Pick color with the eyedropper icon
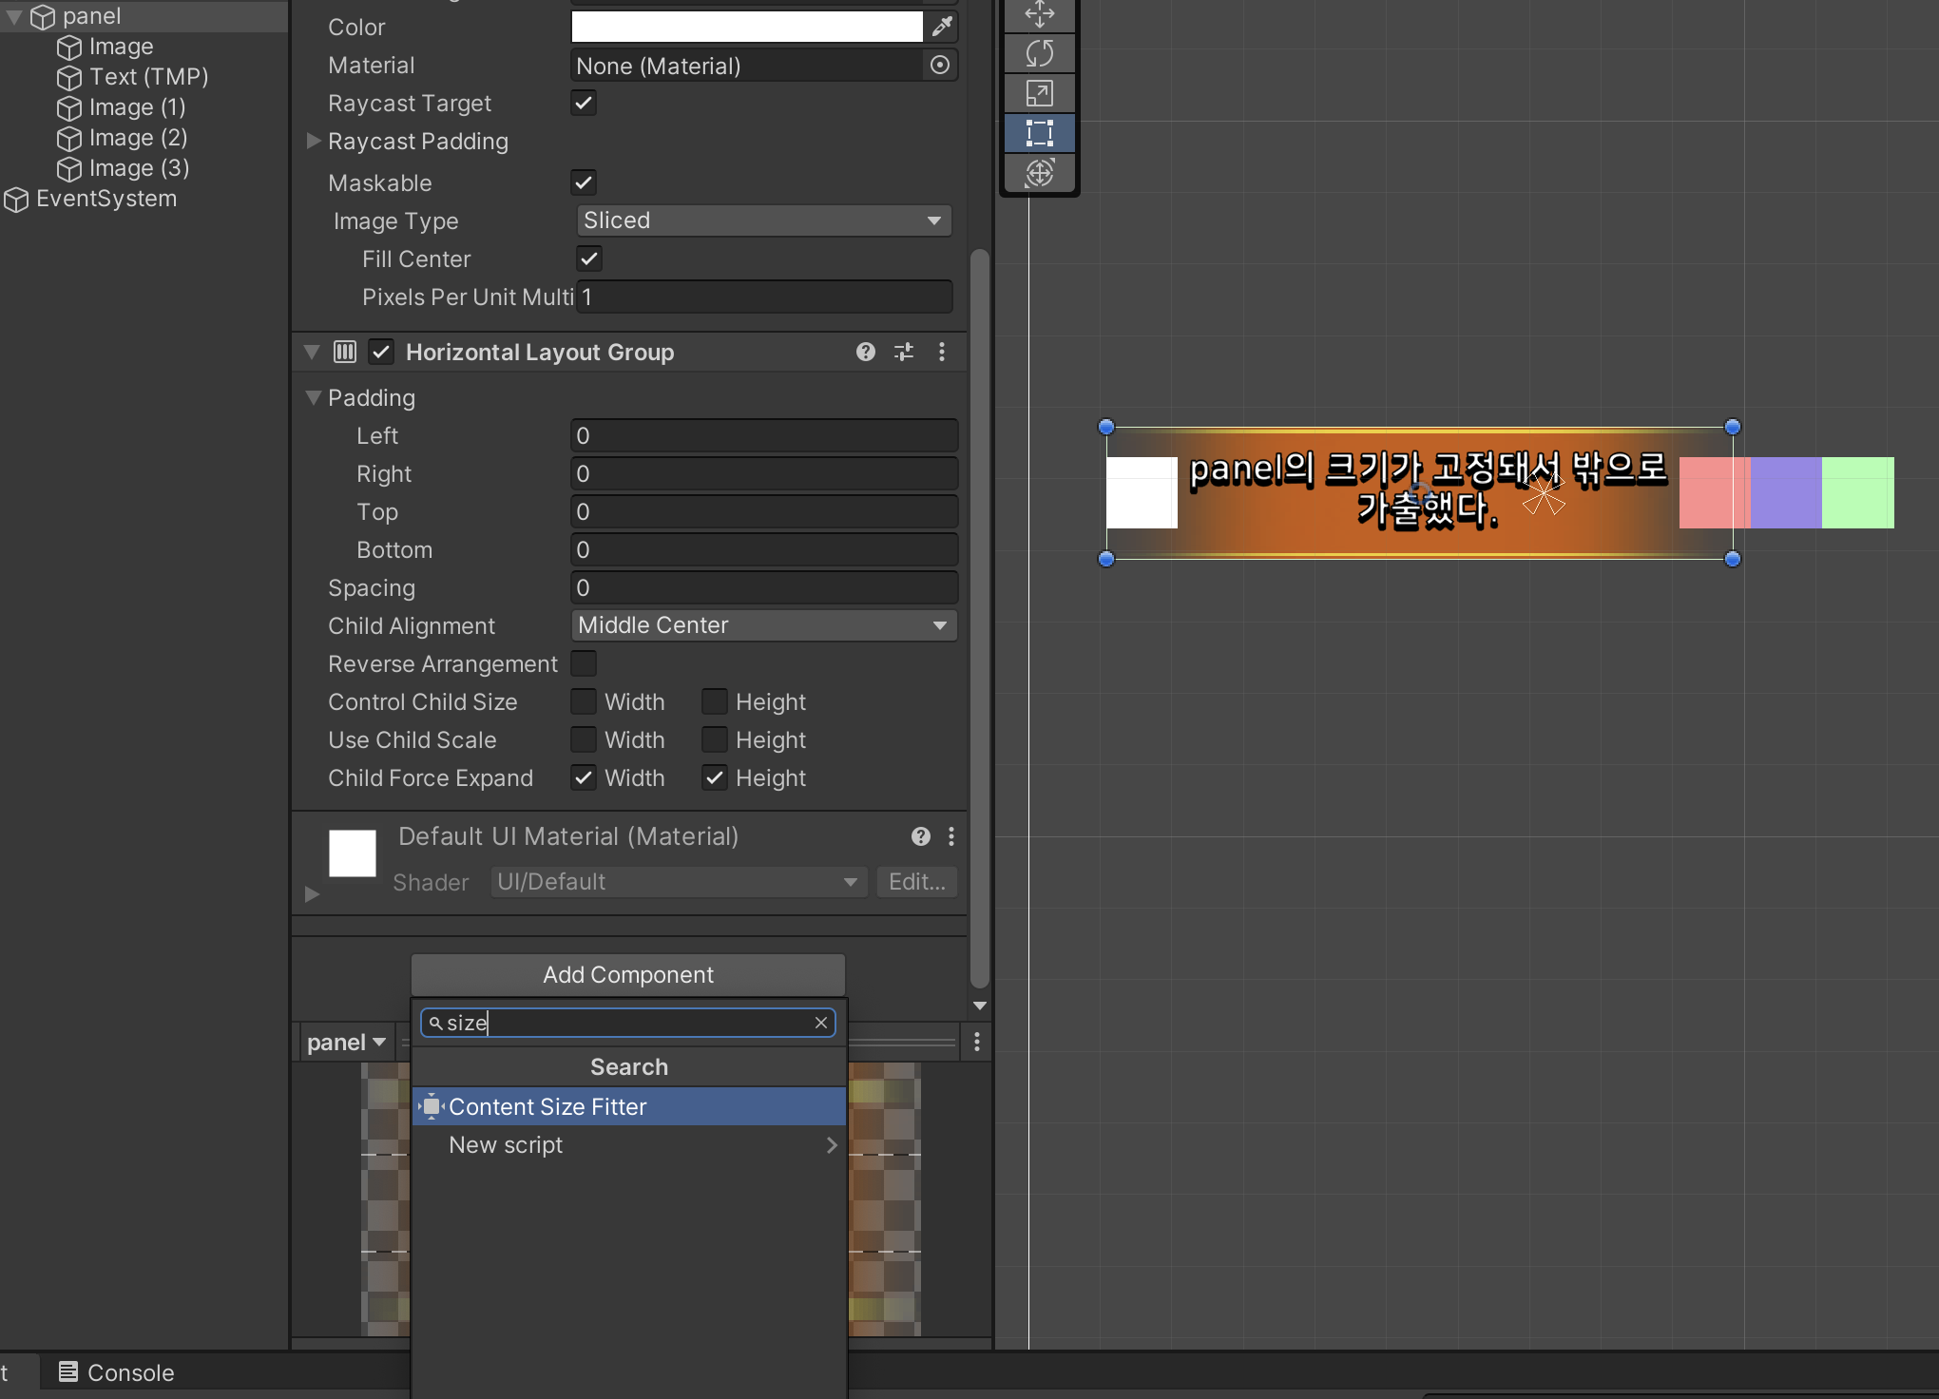Image resolution: width=1939 pixels, height=1399 pixels. 942,27
